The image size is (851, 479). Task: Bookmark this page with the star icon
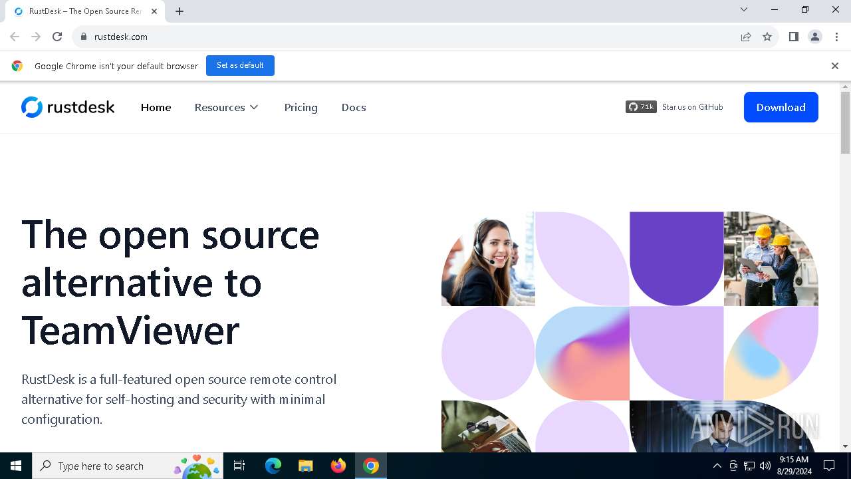(767, 37)
